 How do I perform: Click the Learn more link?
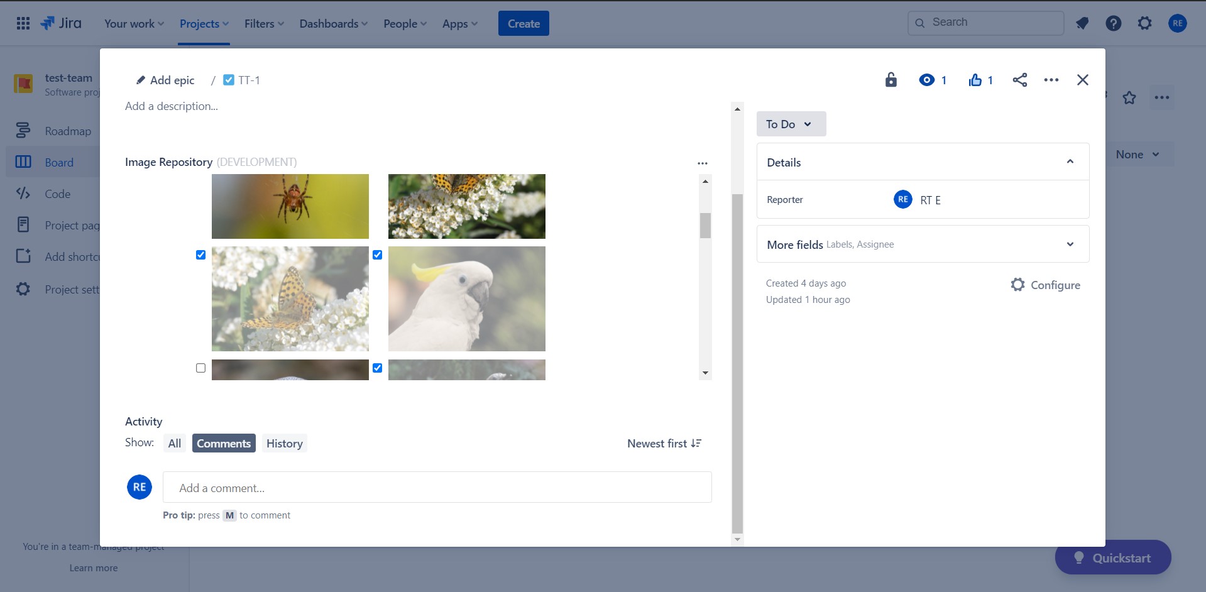[94, 567]
